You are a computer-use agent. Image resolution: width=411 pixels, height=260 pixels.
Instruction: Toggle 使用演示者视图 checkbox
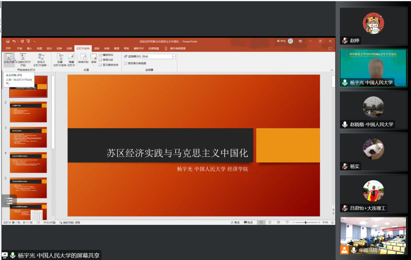pyautogui.click(x=125, y=63)
